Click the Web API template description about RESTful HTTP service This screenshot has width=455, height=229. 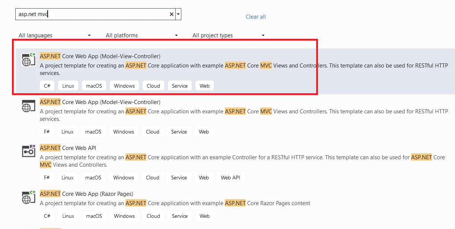pos(242,161)
